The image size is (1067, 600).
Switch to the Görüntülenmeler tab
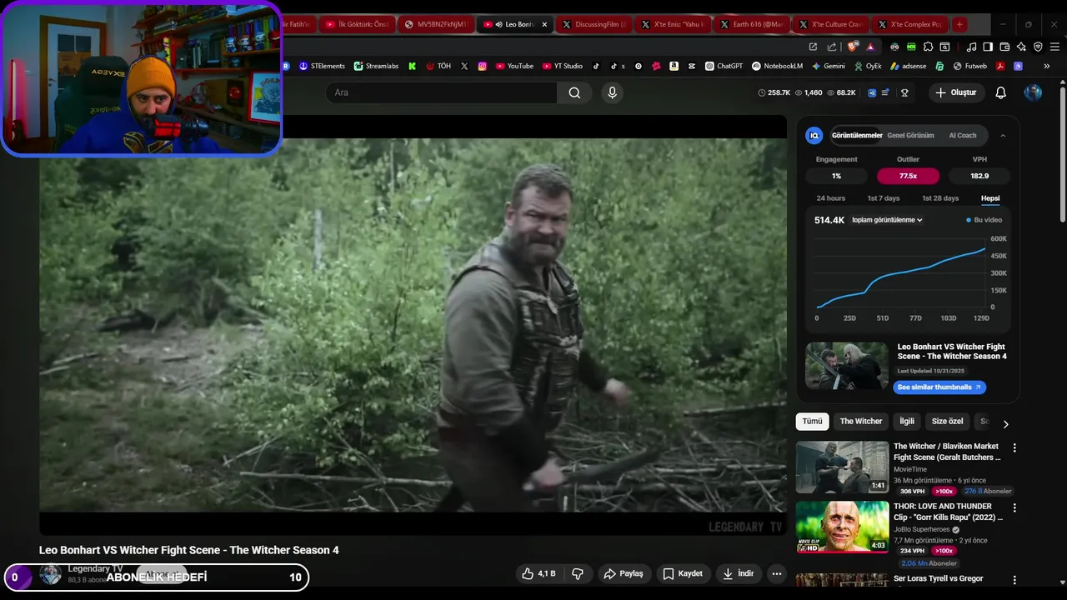tap(857, 135)
